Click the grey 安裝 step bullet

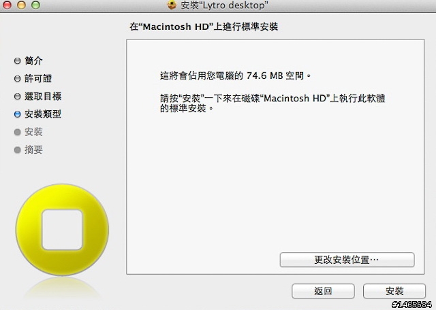tap(17, 132)
